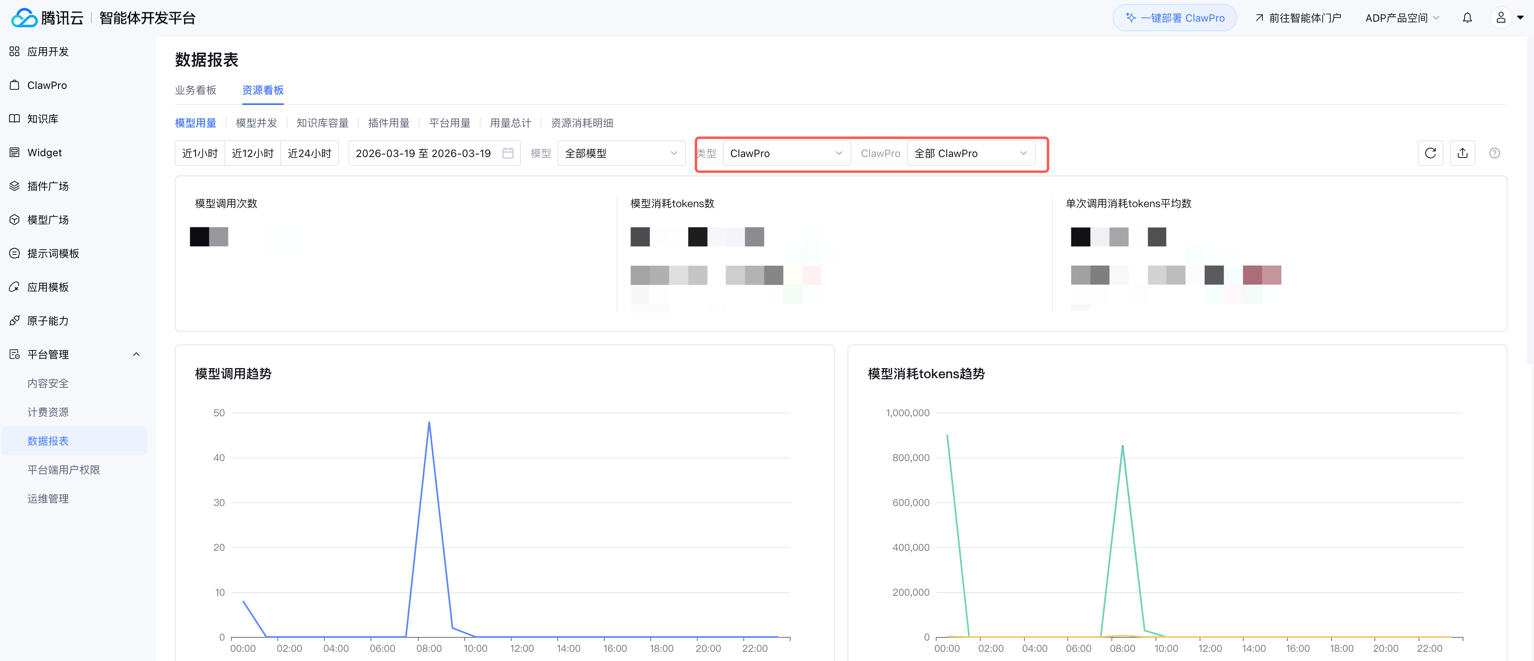The height and width of the screenshot is (661, 1534).
Task: Click the export report icon
Action: coord(1462,153)
